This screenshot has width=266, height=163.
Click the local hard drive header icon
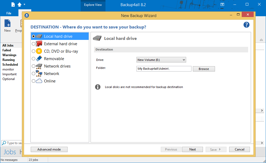coord(97,38)
